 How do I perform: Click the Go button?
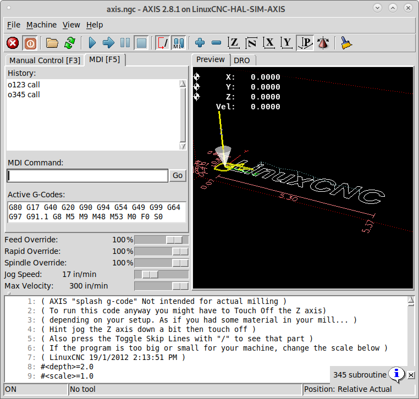click(x=178, y=175)
